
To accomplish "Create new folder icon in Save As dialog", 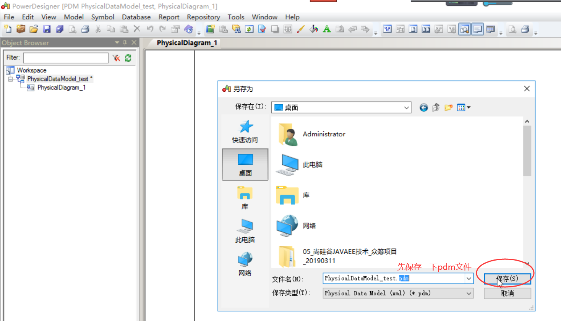I will pos(448,108).
